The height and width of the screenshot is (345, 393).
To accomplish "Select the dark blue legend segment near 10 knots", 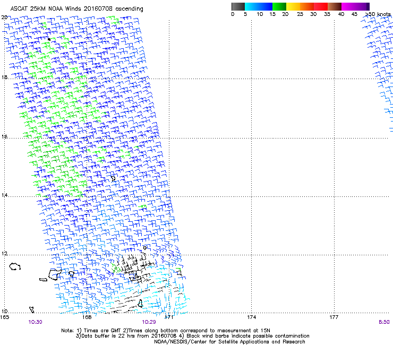I will [x=266, y=6].
